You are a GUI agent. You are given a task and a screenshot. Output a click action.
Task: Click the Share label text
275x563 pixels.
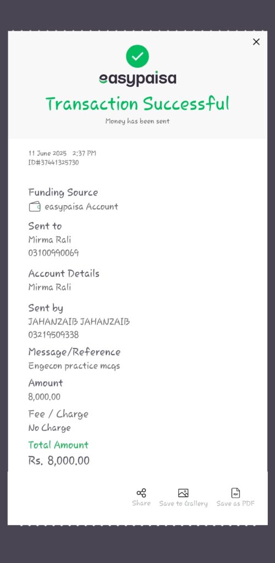point(141,503)
